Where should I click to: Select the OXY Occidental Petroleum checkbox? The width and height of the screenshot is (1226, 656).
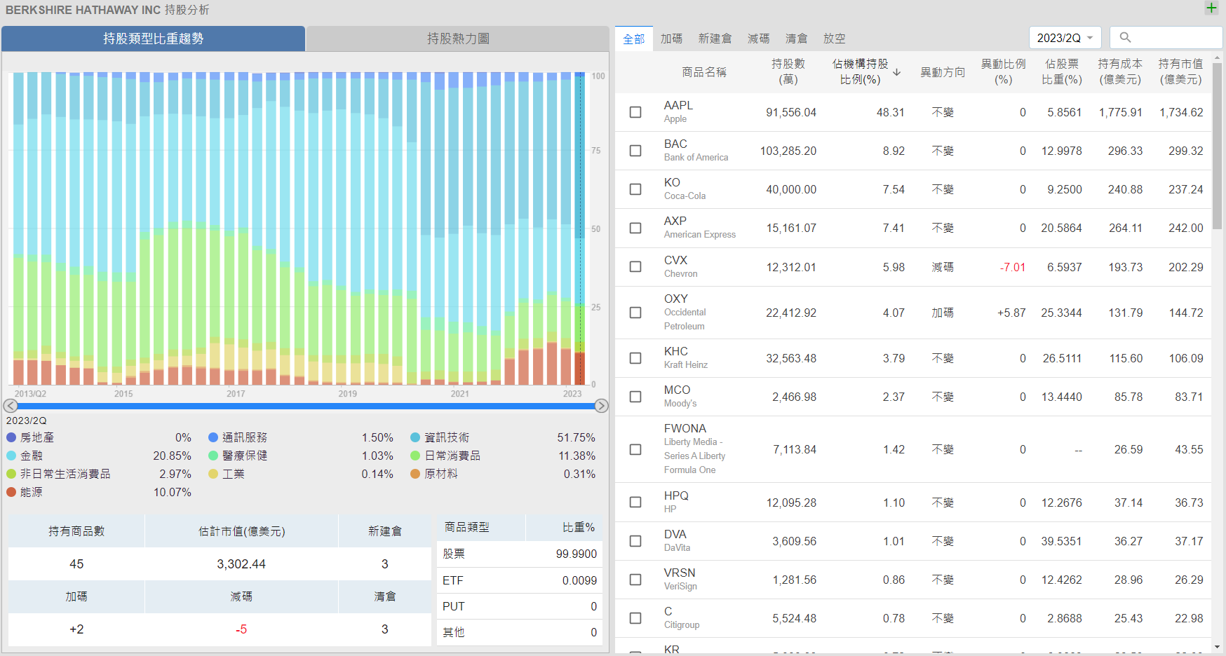click(635, 313)
